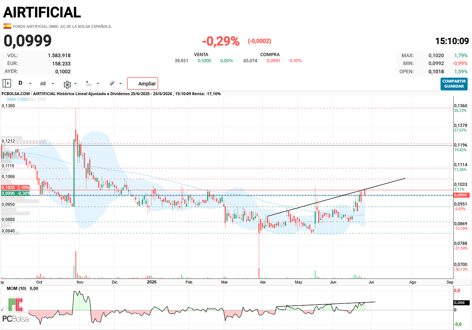Click the 0,1360 right price axis label
The image size is (472, 330).
pyautogui.click(x=461, y=106)
